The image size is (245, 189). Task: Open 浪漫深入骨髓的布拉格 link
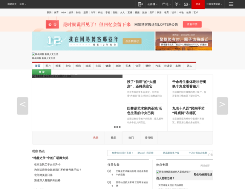pyautogui.click(x=47, y=180)
